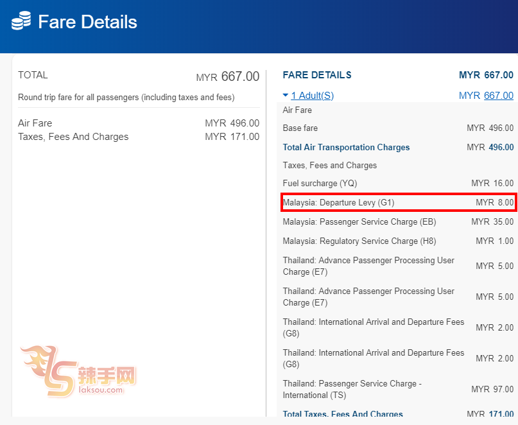Click the Taxes, Fees And Charges summary row
The height and width of the screenshot is (425, 518).
coord(138,137)
